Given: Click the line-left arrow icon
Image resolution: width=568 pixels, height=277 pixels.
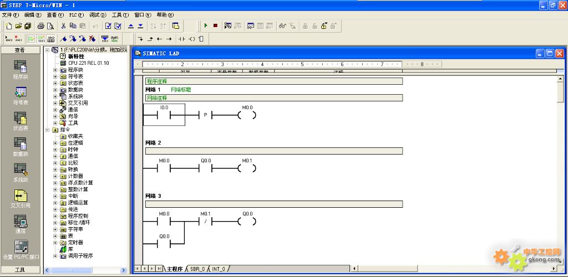Looking at the screenshot, I should (x=159, y=39).
